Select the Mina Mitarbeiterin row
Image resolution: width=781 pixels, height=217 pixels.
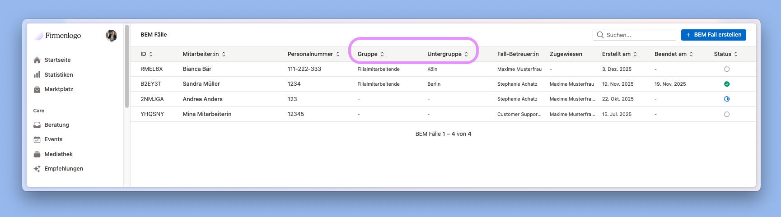[x=207, y=114]
